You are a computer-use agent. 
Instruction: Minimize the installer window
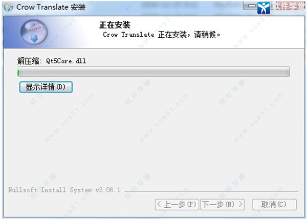(251, 6)
